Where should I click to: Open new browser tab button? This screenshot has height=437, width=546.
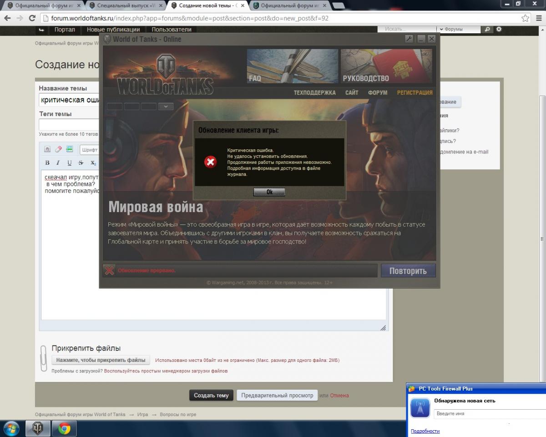point(339,6)
